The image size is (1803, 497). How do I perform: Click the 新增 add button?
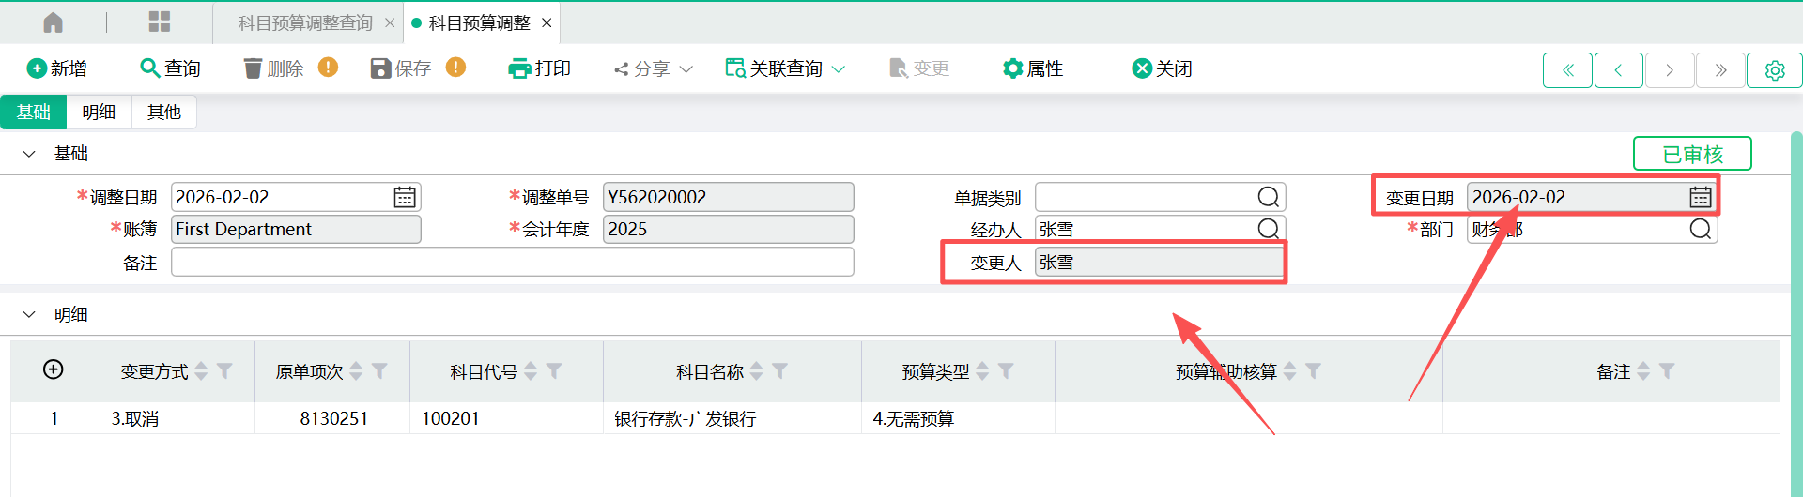[57, 68]
